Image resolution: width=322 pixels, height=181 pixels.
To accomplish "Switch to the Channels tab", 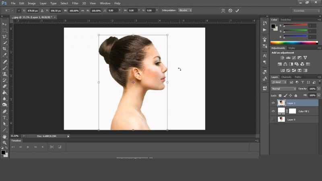I will pyautogui.click(x=286, y=77).
